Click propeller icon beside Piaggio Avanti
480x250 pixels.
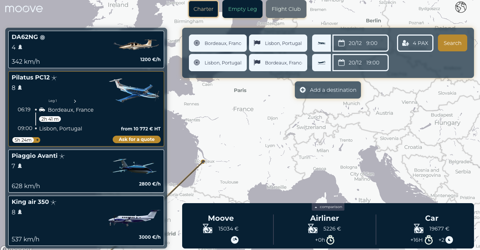click(62, 156)
